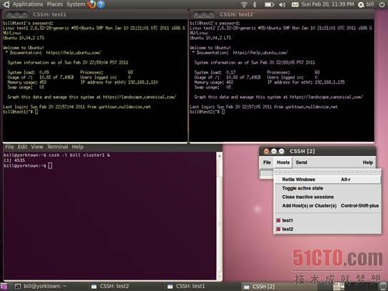The height and width of the screenshot is (291, 388).
Task: Toggle the test2 host checkbox
Action: 278,229
